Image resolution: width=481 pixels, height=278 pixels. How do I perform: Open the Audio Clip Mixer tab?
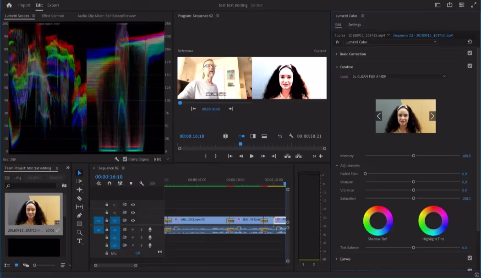click(x=106, y=16)
